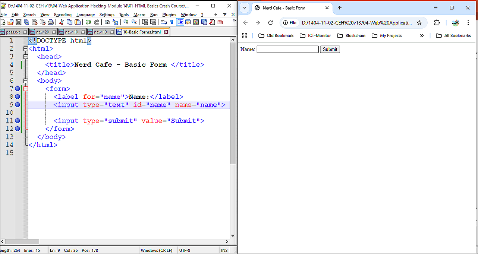Screen dimensions: 478x254
Task: Click the Name text input field
Action: [287, 49]
